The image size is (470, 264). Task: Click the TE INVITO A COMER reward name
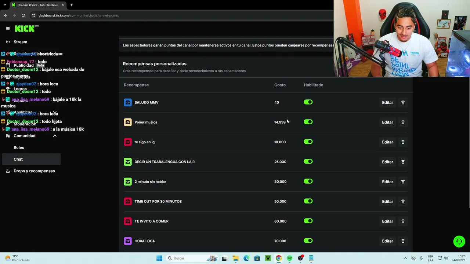pyautogui.click(x=151, y=221)
